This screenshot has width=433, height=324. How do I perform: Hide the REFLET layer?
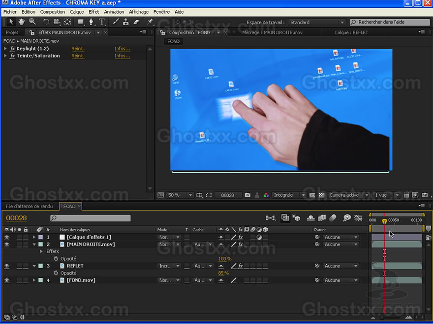7,266
